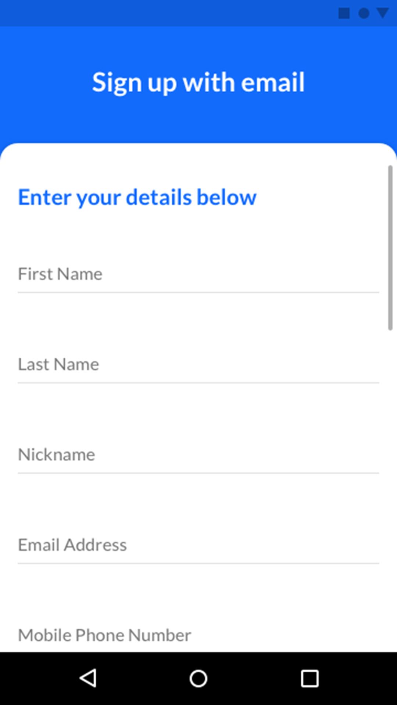Tap the square icon in status bar
This screenshot has width=397, height=705.
(x=344, y=13)
